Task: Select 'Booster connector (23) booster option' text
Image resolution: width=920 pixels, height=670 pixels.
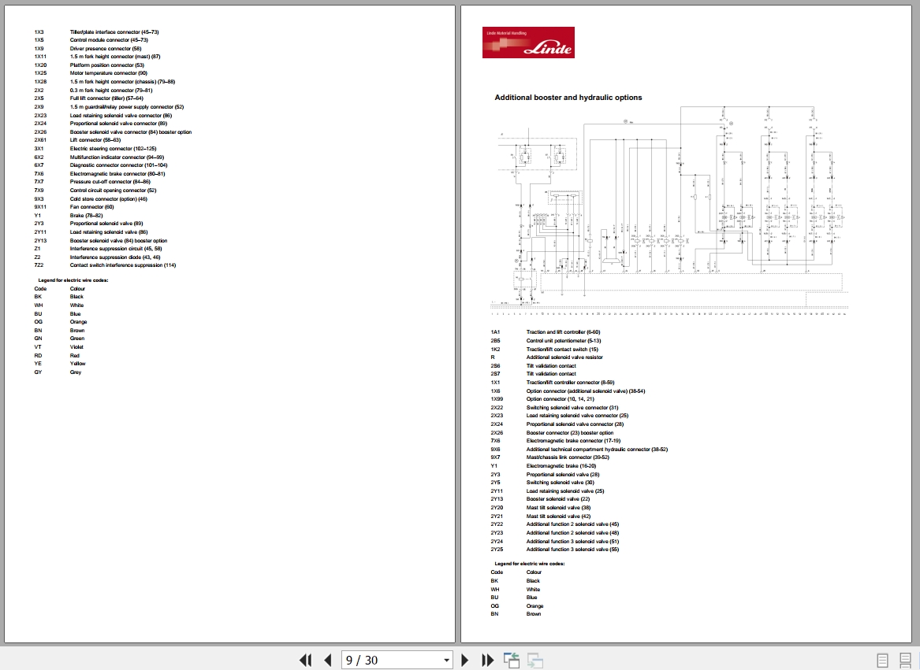Action: click(x=570, y=432)
